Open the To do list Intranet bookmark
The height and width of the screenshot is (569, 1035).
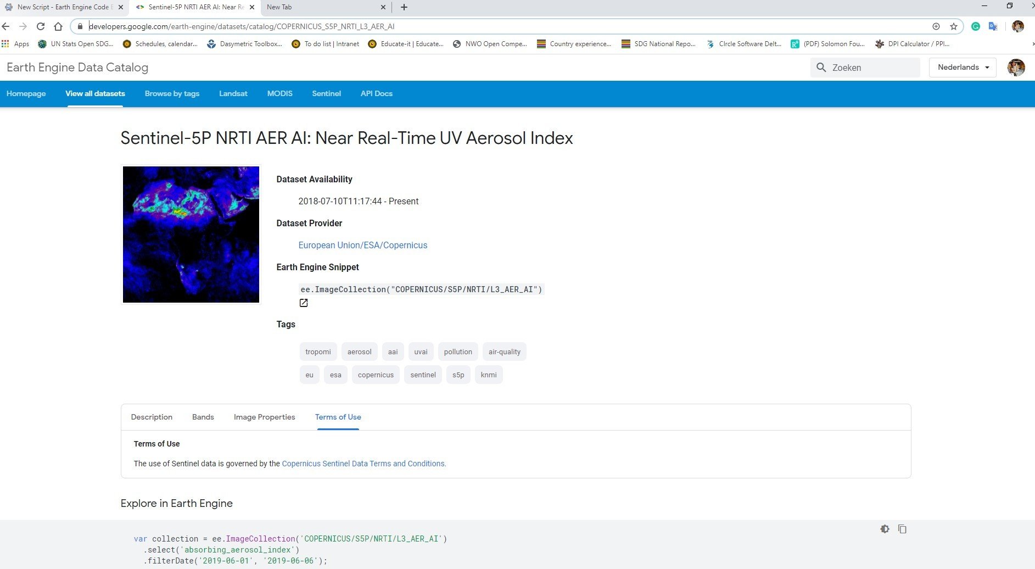point(325,44)
